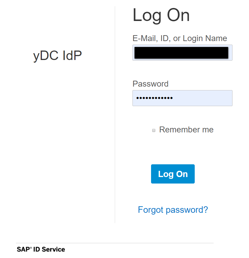Click the Remember me label text
The width and height of the screenshot is (249, 258).
point(186,130)
